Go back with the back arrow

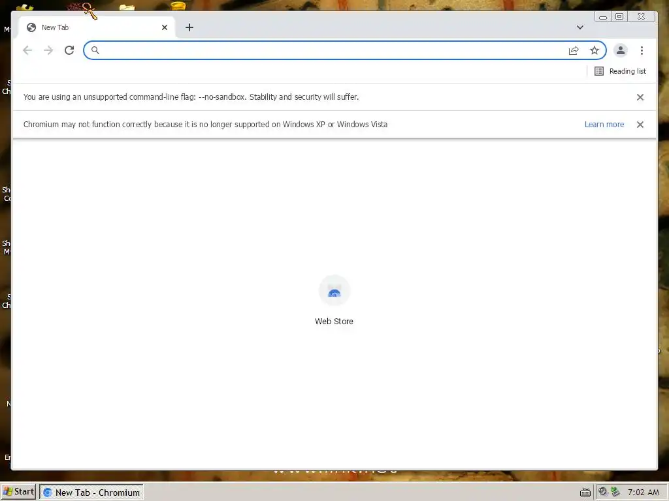(27, 50)
